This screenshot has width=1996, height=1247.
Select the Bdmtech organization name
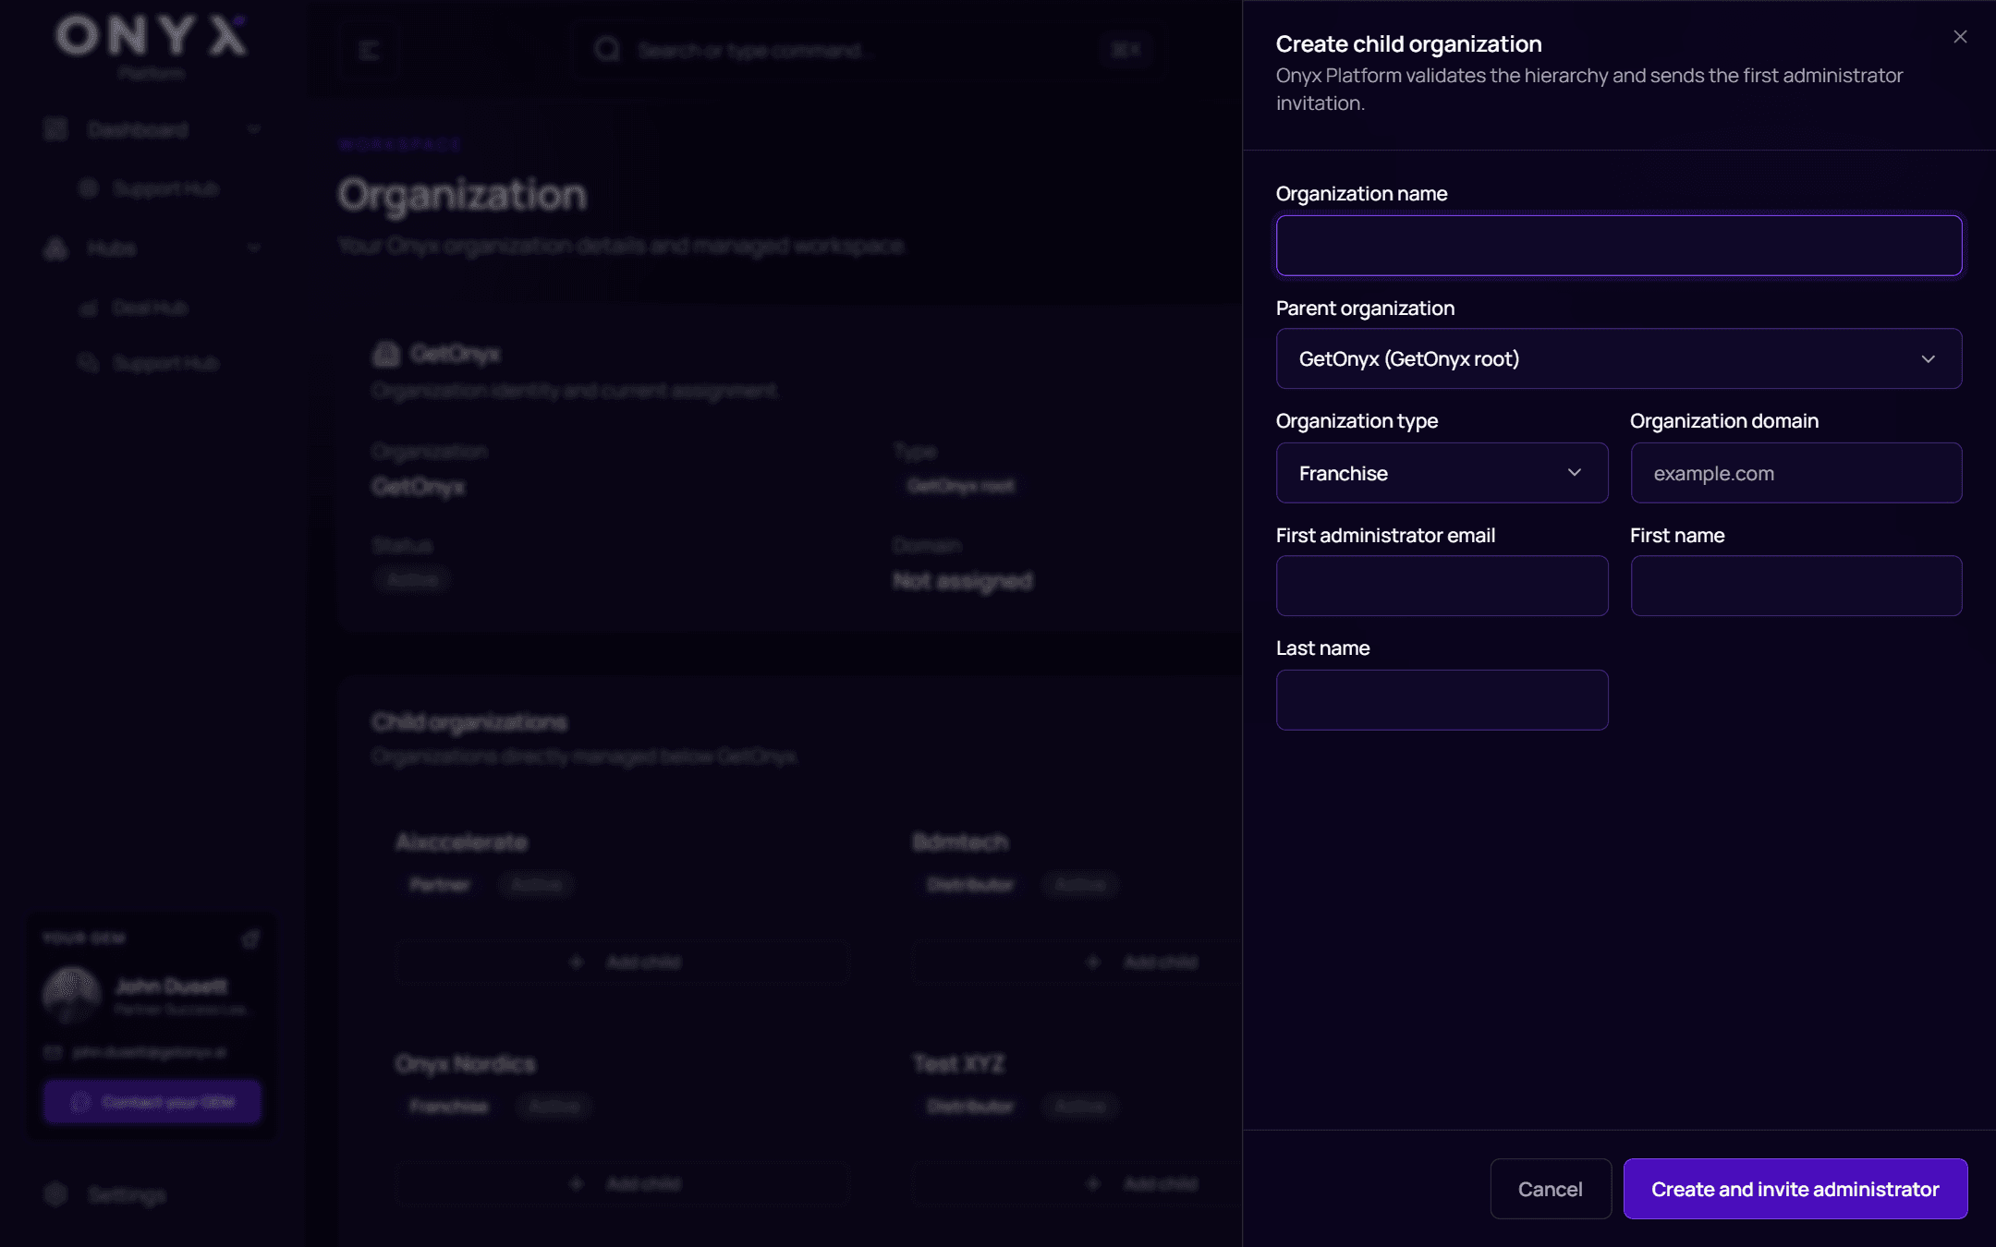tap(960, 842)
